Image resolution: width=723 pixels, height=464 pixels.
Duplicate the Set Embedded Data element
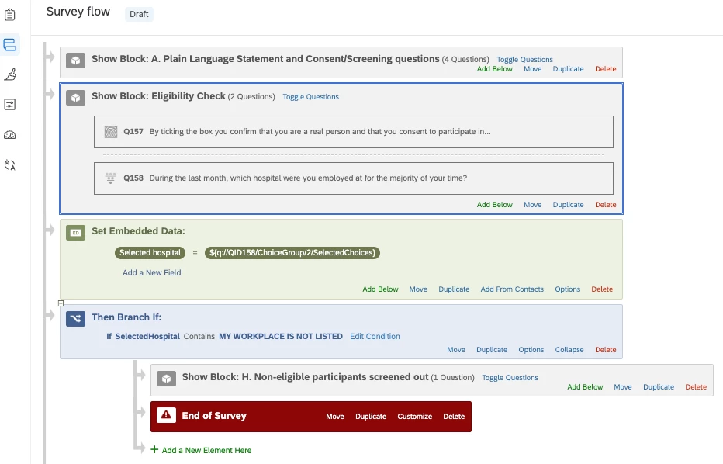click(454, 289)
